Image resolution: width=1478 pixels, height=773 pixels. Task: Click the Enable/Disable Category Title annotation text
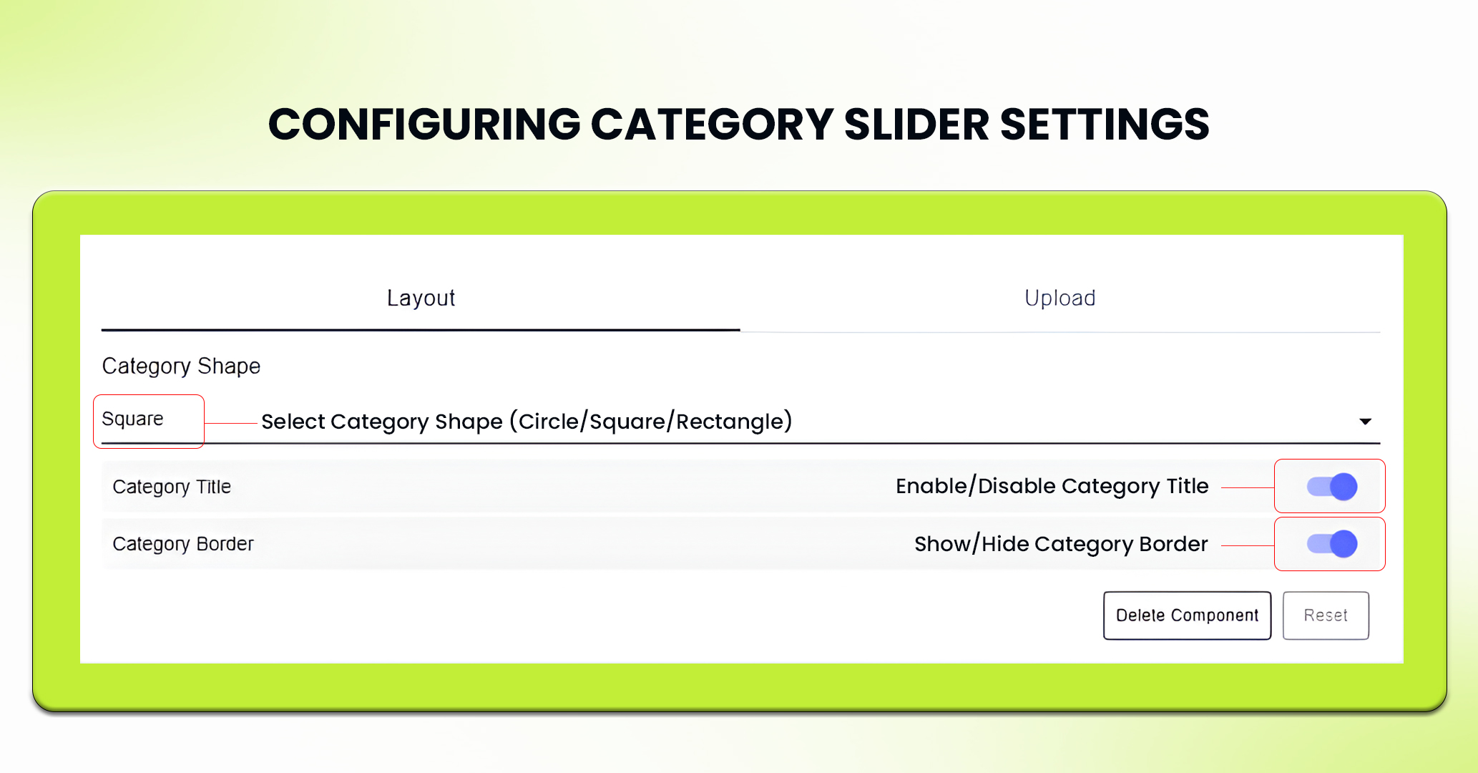pyautogui.click(x=1052, y=486)
